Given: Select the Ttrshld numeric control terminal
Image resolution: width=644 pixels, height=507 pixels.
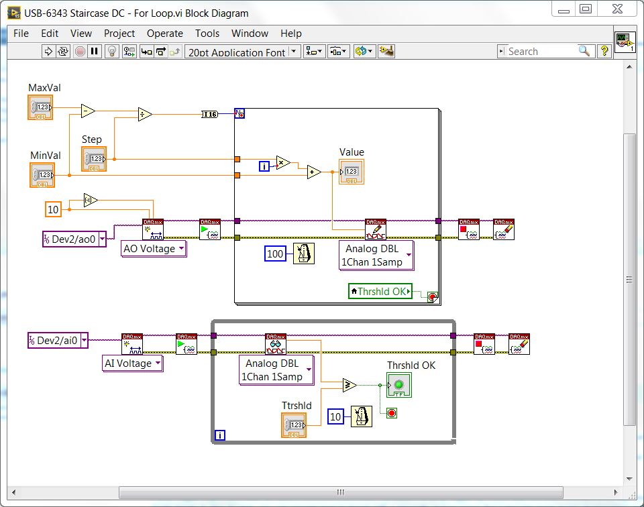Looking at the screenshot, I should [x=294, y=425].
